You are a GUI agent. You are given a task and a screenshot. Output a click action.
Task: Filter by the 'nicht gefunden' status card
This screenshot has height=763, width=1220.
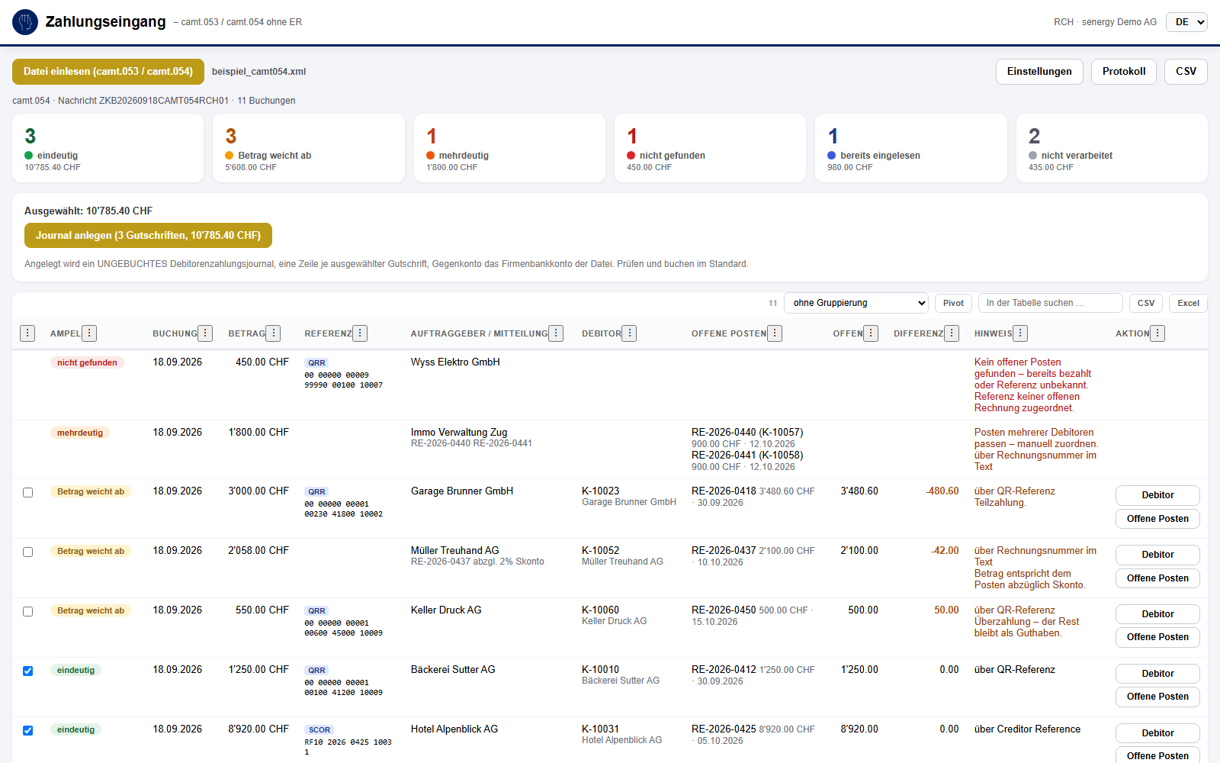[x=710, y=148]
